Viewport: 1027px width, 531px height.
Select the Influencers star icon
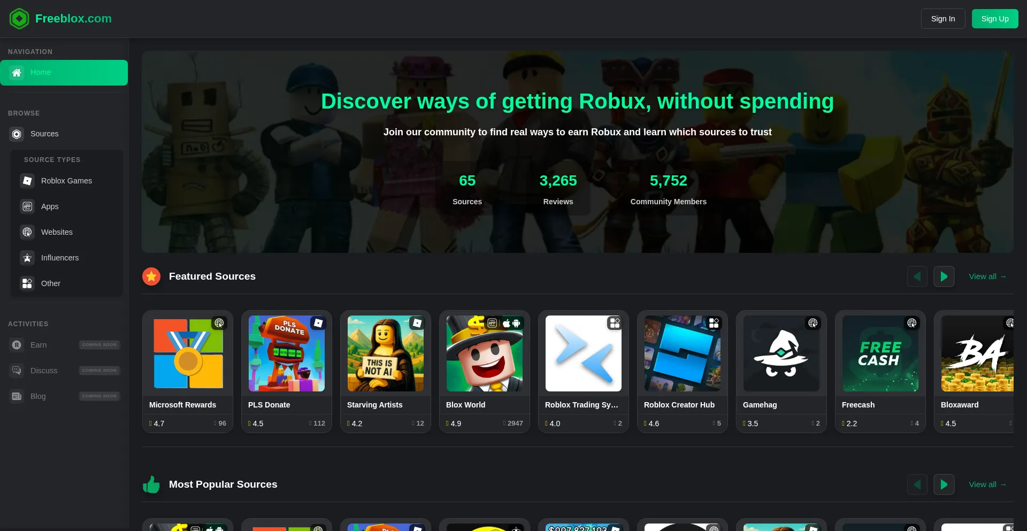pyautogui.click(x=27, y=258)
